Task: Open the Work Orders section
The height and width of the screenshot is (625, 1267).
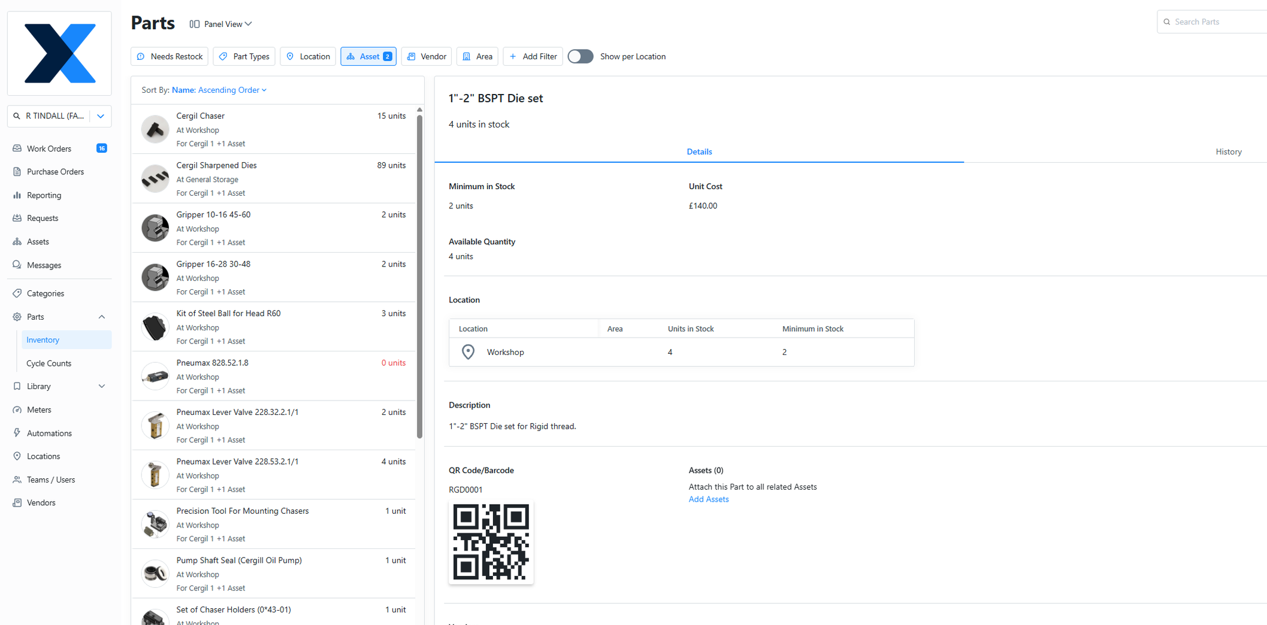Action: [48, 148]
